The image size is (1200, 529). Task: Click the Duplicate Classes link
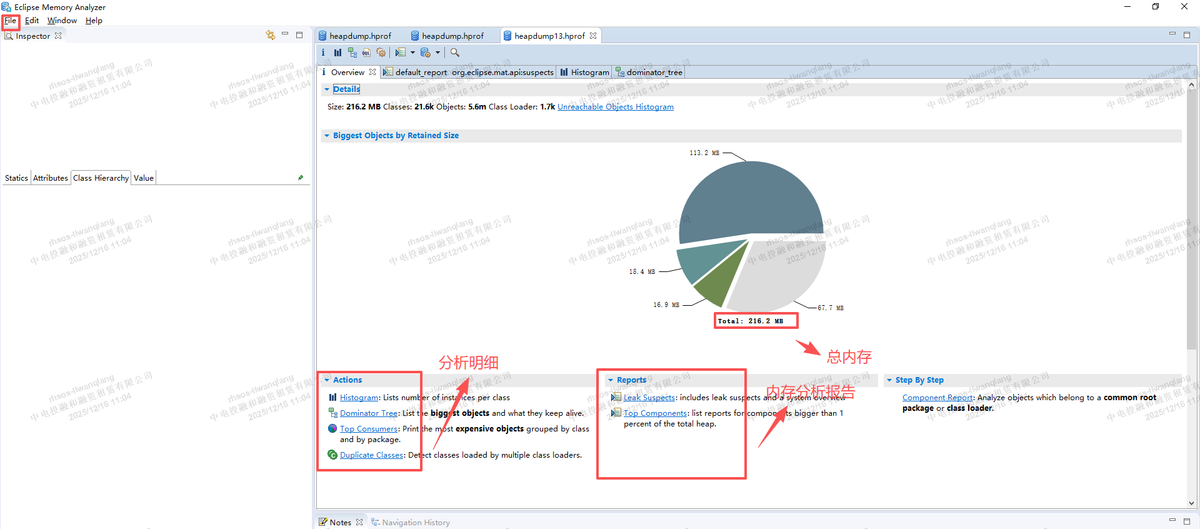pyautogui.click(x=371, y=455)
